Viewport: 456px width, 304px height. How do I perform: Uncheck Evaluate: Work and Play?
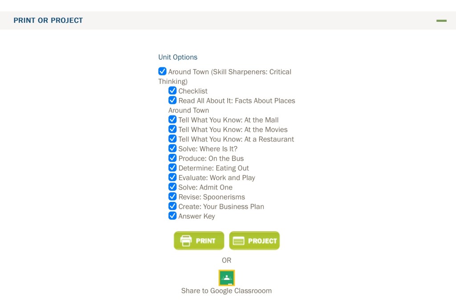pos(172,177)
